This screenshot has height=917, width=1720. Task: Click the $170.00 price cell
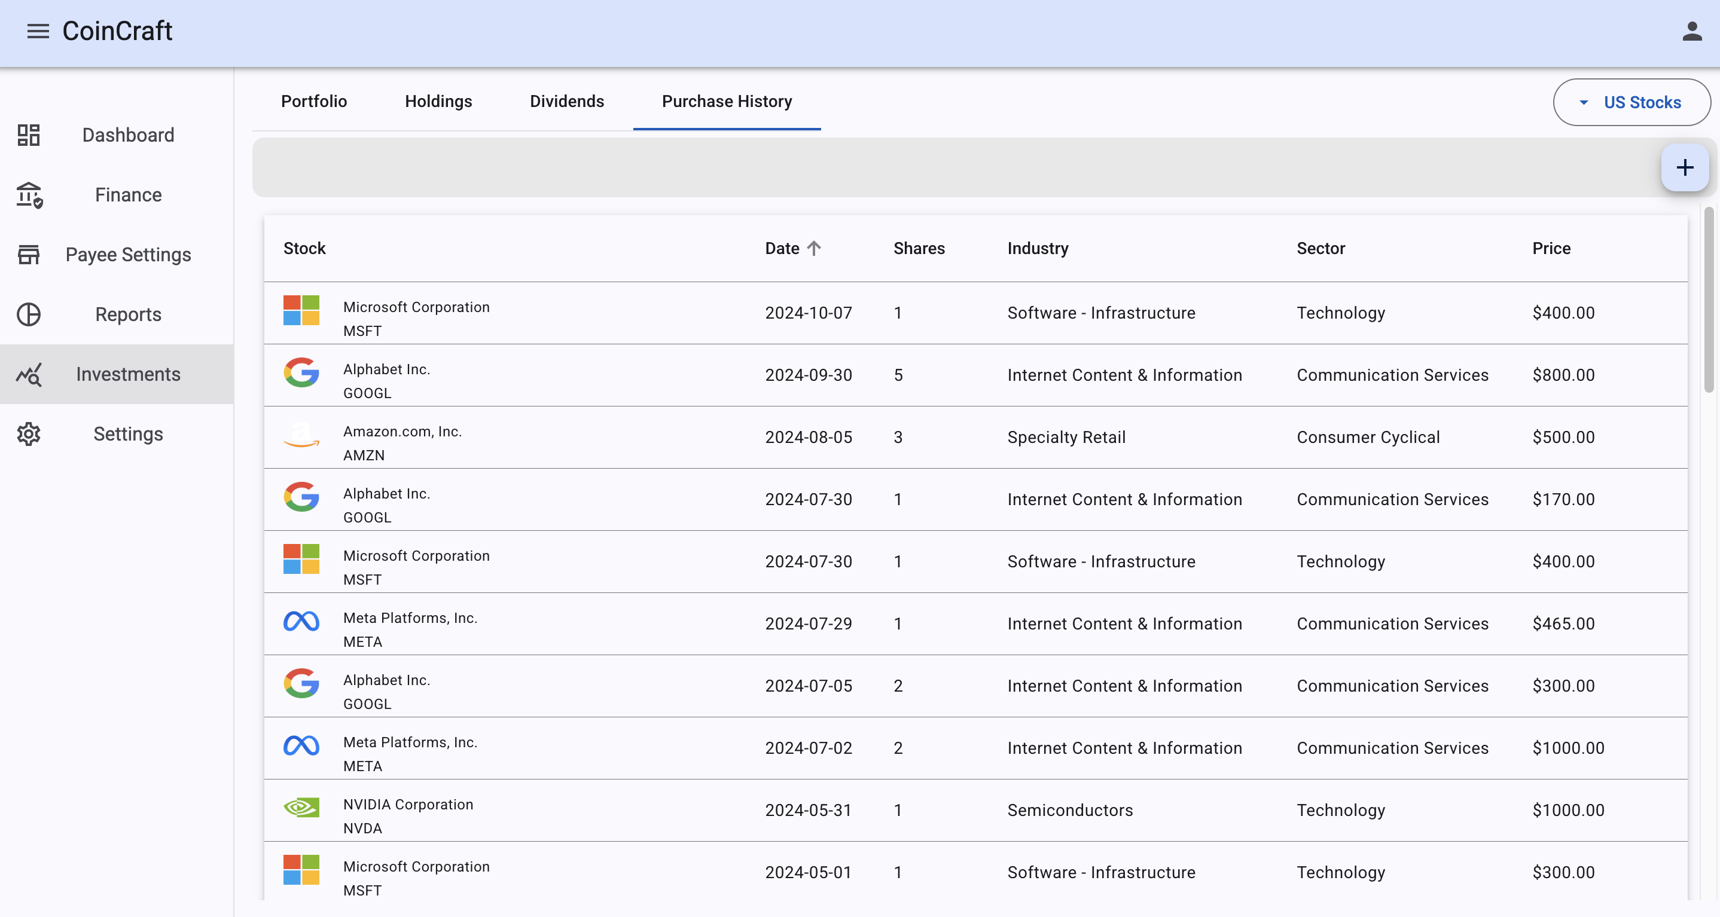(x=1563, y=499)
